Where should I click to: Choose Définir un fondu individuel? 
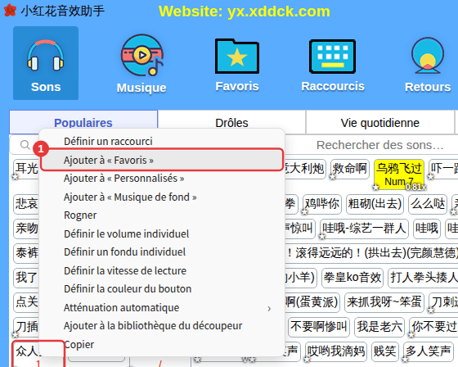click(x=162, y=252)
